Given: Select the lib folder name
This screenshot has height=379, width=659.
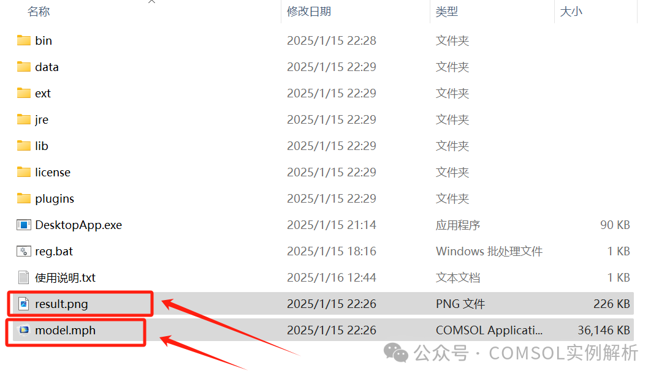Looking at the screenshot, I should [x=42, y=146].
